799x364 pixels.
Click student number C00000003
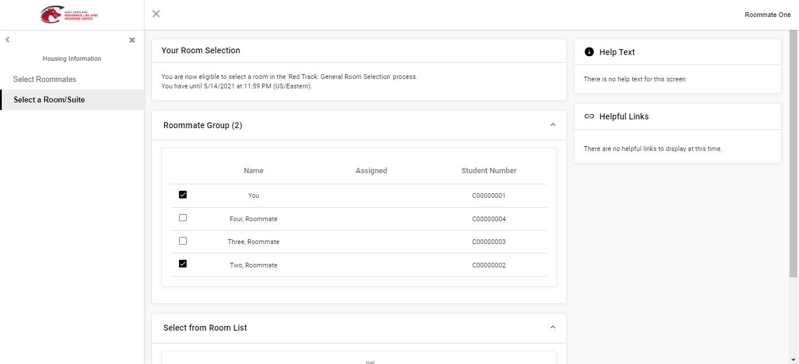pos(489,242)
